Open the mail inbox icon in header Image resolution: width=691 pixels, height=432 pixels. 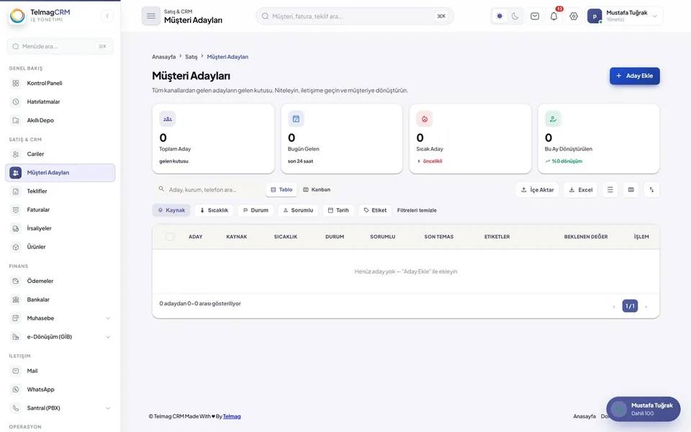535,17
